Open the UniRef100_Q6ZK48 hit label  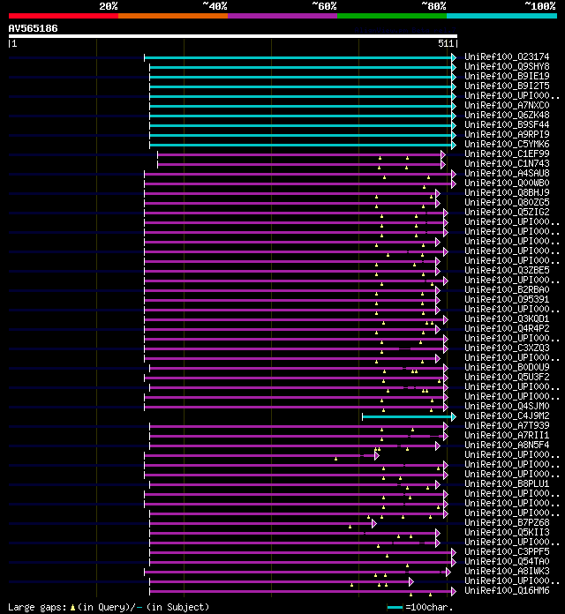click(x=507, y=115)
